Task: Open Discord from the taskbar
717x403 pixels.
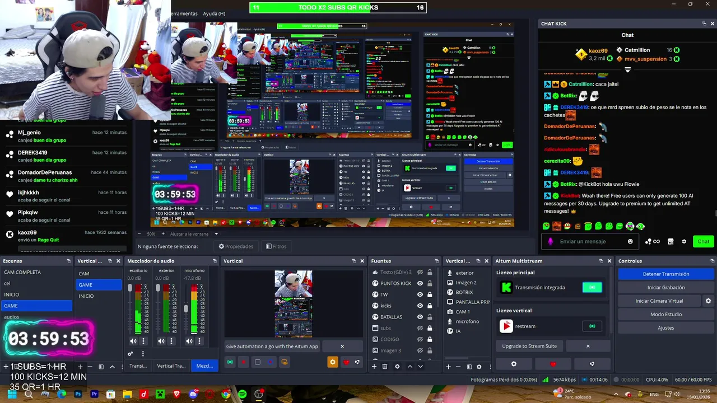Action: (x=193, y=394)
